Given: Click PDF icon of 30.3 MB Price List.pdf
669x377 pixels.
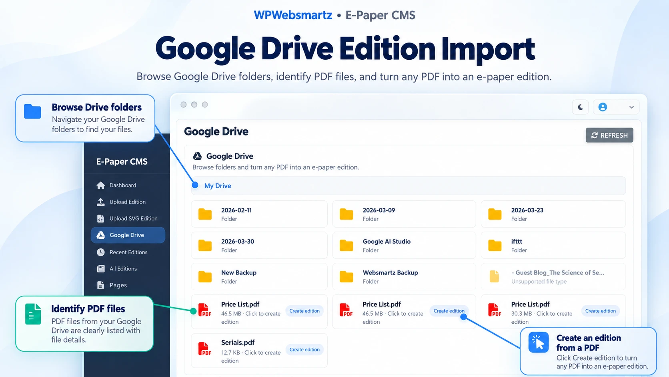Looking at the screenshot, I should (x=495, y=310).
